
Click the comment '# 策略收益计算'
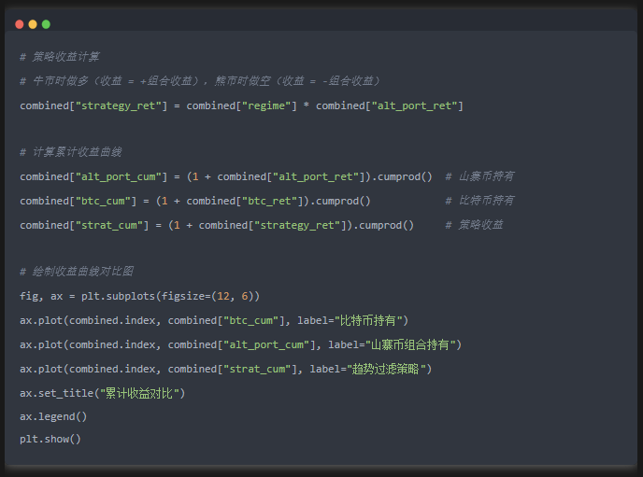[x=60, y=57]
